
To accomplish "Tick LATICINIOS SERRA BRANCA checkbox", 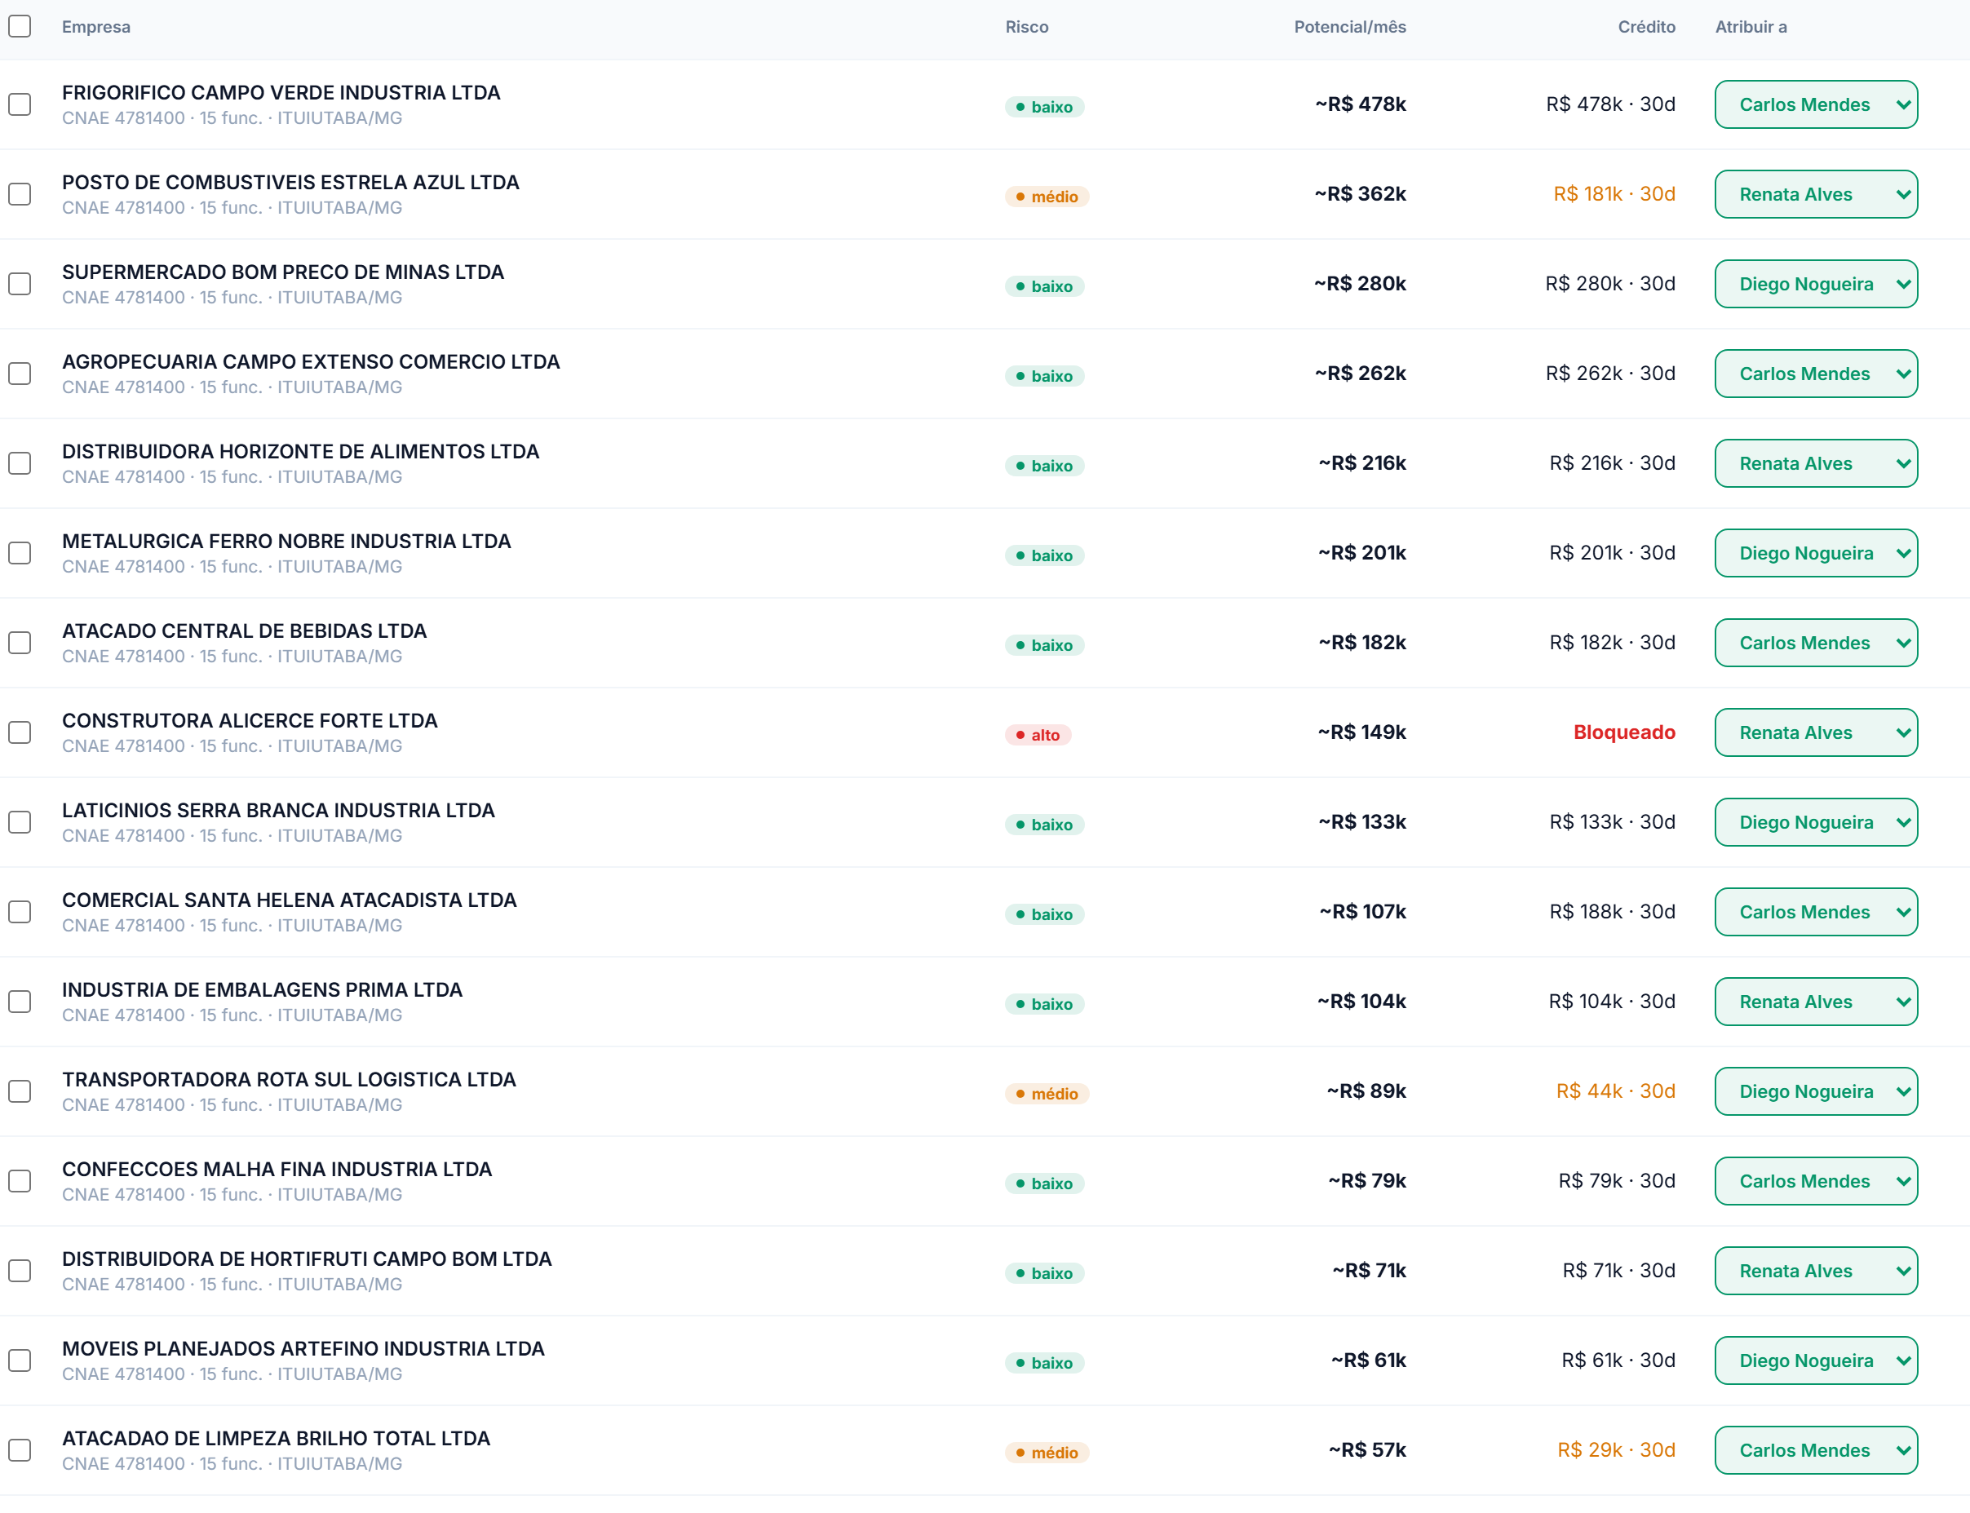I will [20, 822].
